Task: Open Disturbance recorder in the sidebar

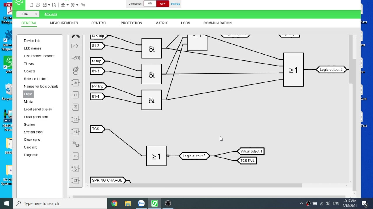Action: tap(39, 56)
